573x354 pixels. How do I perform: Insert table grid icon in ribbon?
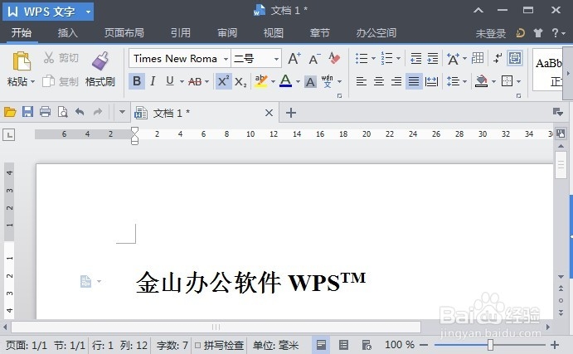coord(478,58)
